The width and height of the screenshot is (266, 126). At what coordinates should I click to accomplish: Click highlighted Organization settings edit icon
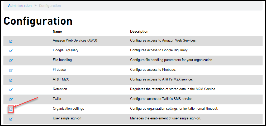point(11,109)
